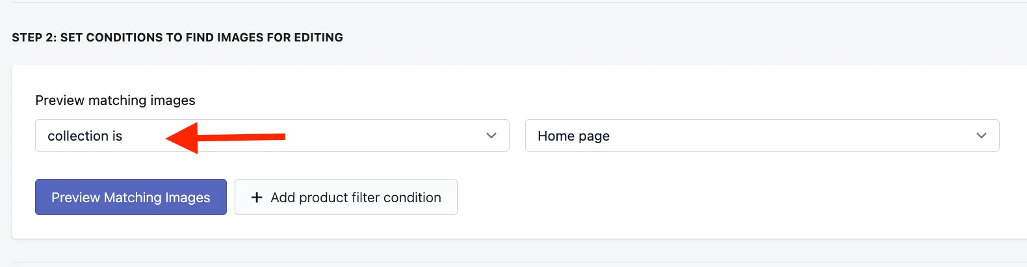The height and width of the screenshot is (267, 1027).
Task: Click the Step 2 heading text
Action: [177, 38]
